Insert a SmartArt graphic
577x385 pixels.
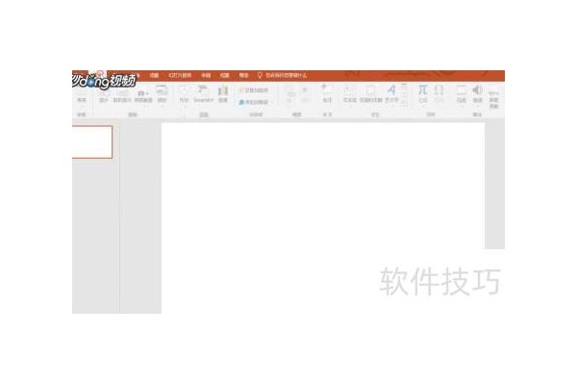204,94
